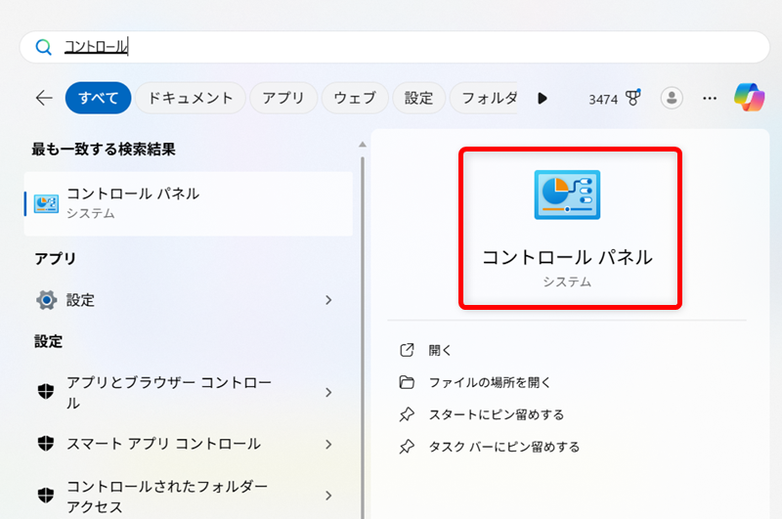Expand アプリとブラウザー コントロール chevron
782x519 pixels.
[328, 392]
